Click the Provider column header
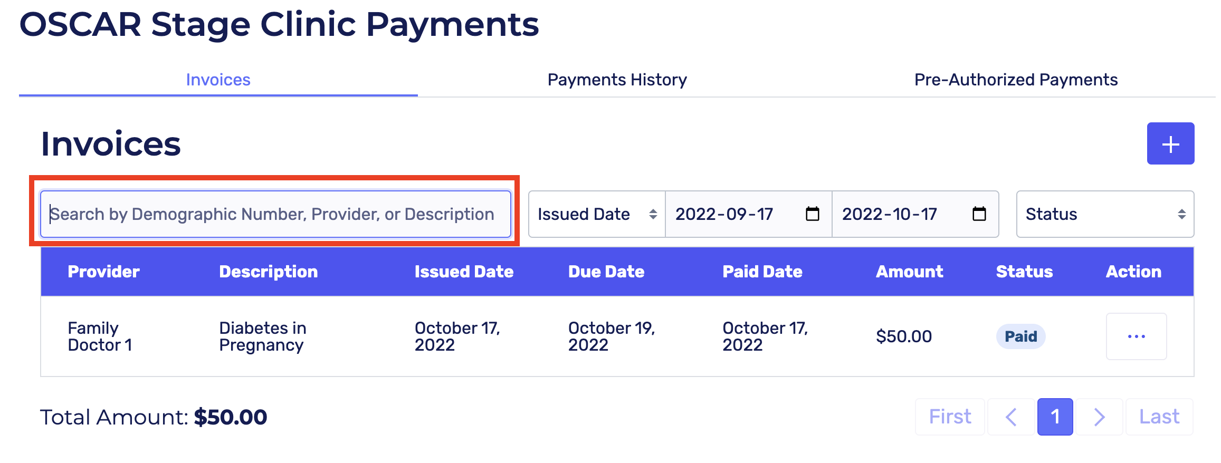The width and height of the screenshot is (1221, 463). (x=103, y=272)
